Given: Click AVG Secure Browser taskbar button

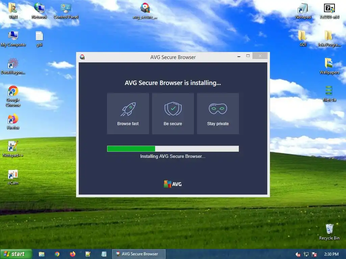Looking at the screenshot, I should coord(139,254).
